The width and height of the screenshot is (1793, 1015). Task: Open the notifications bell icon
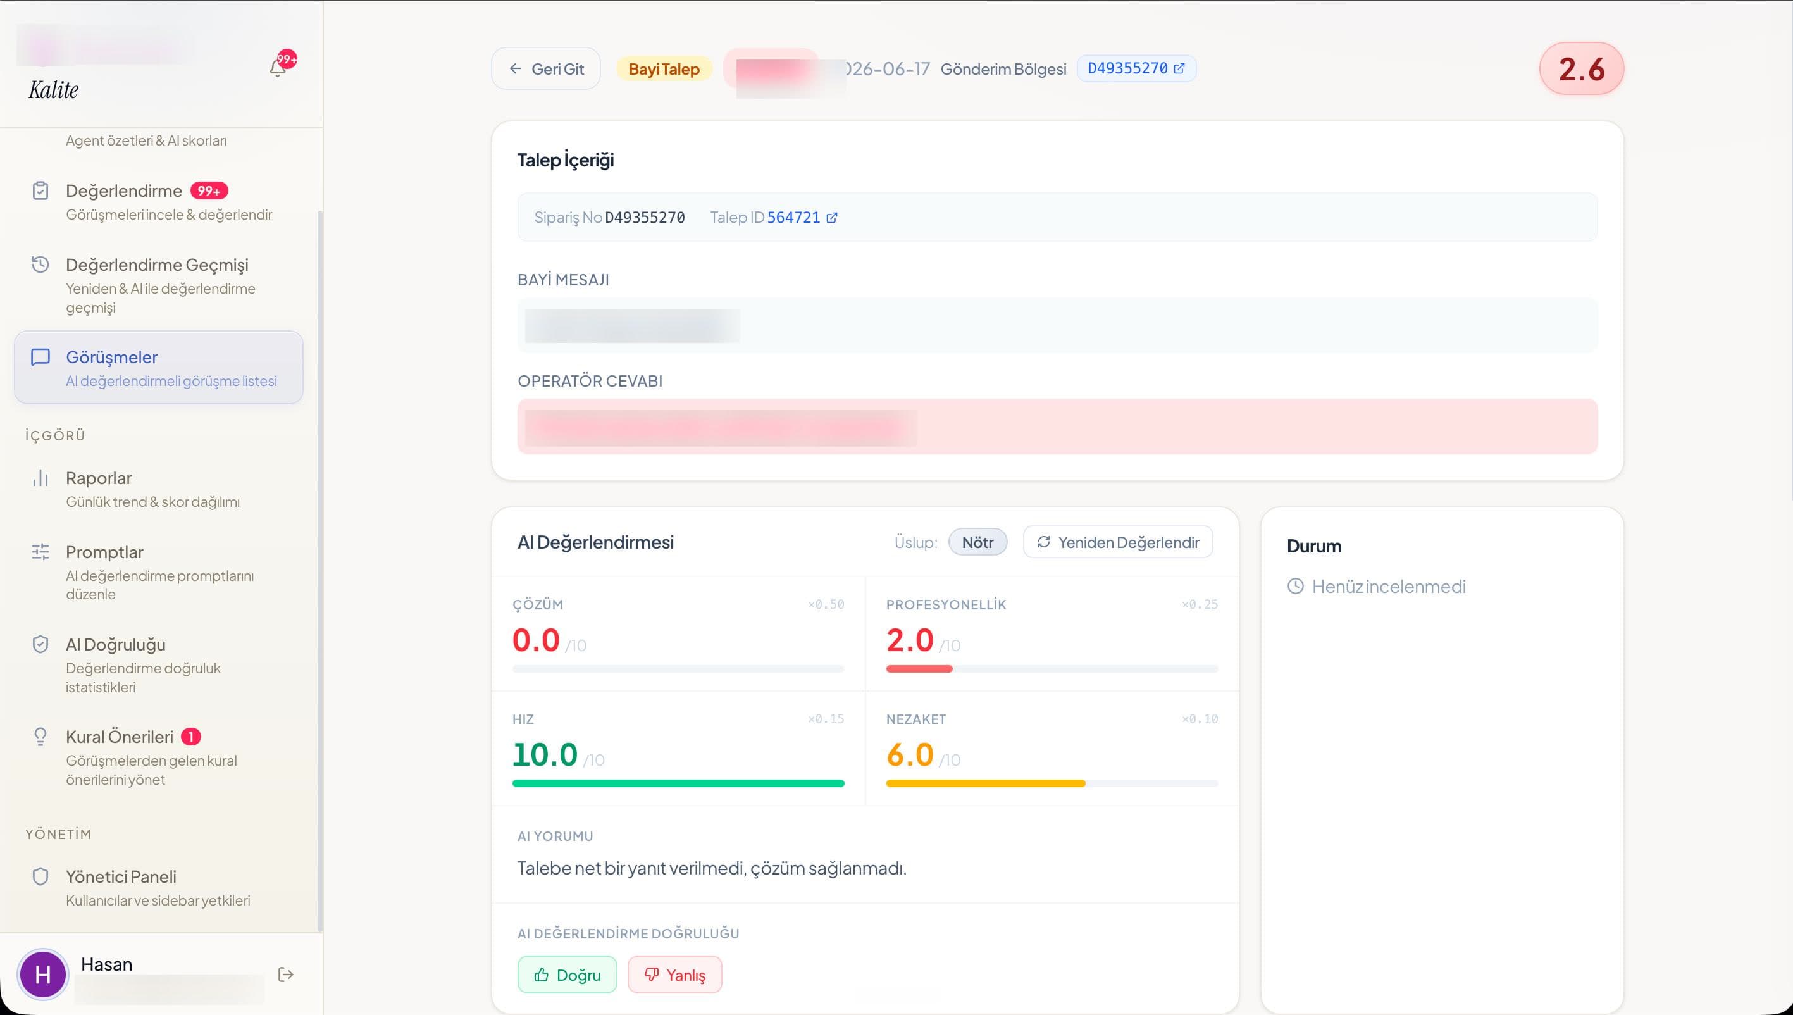(x=278, y=68)
